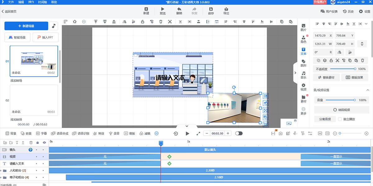Collapse the 音/视频设置 section
This screenshot has height=186, width=373.
[x=367, y=90]
